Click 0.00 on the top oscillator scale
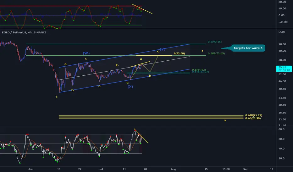The height and width of the screenshot is (172, 293). [281, 15]
